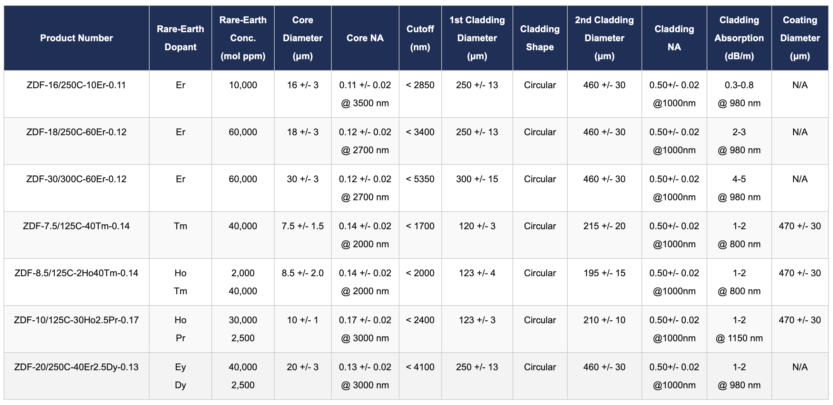Image resolution: width=833 pixels, height=405 pixels.
Task: Select the Cladding Shape header cell
Action: pos(539,38)
